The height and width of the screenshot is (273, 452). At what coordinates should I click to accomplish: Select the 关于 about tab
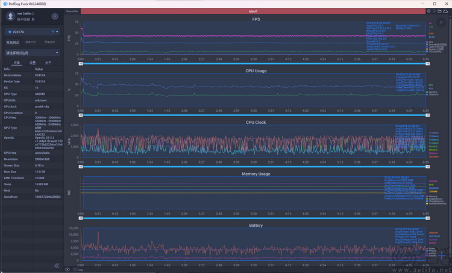48,63
